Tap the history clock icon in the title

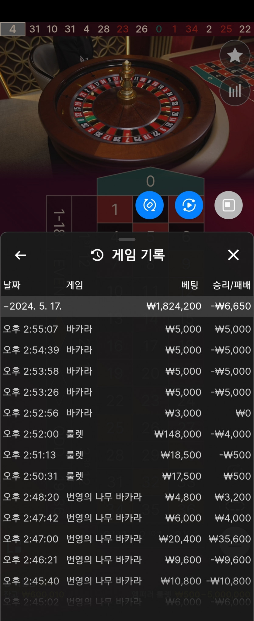pyautogui.click(x=97, y=255)
